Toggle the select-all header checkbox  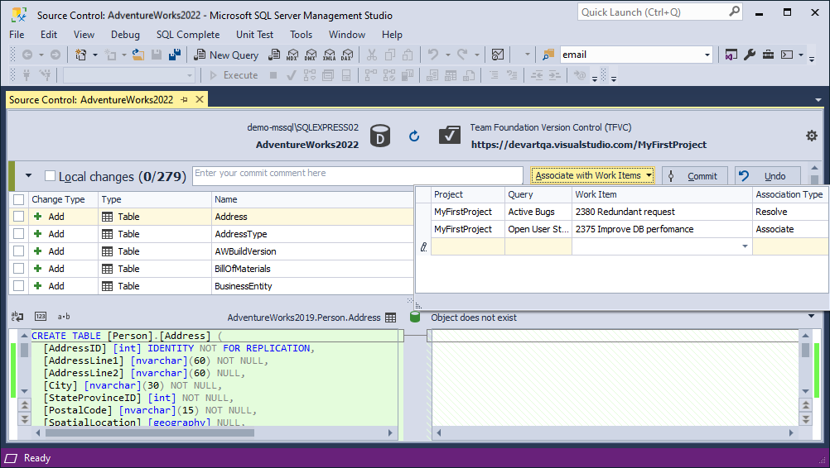pyautogui.click(x=18, y=199)
